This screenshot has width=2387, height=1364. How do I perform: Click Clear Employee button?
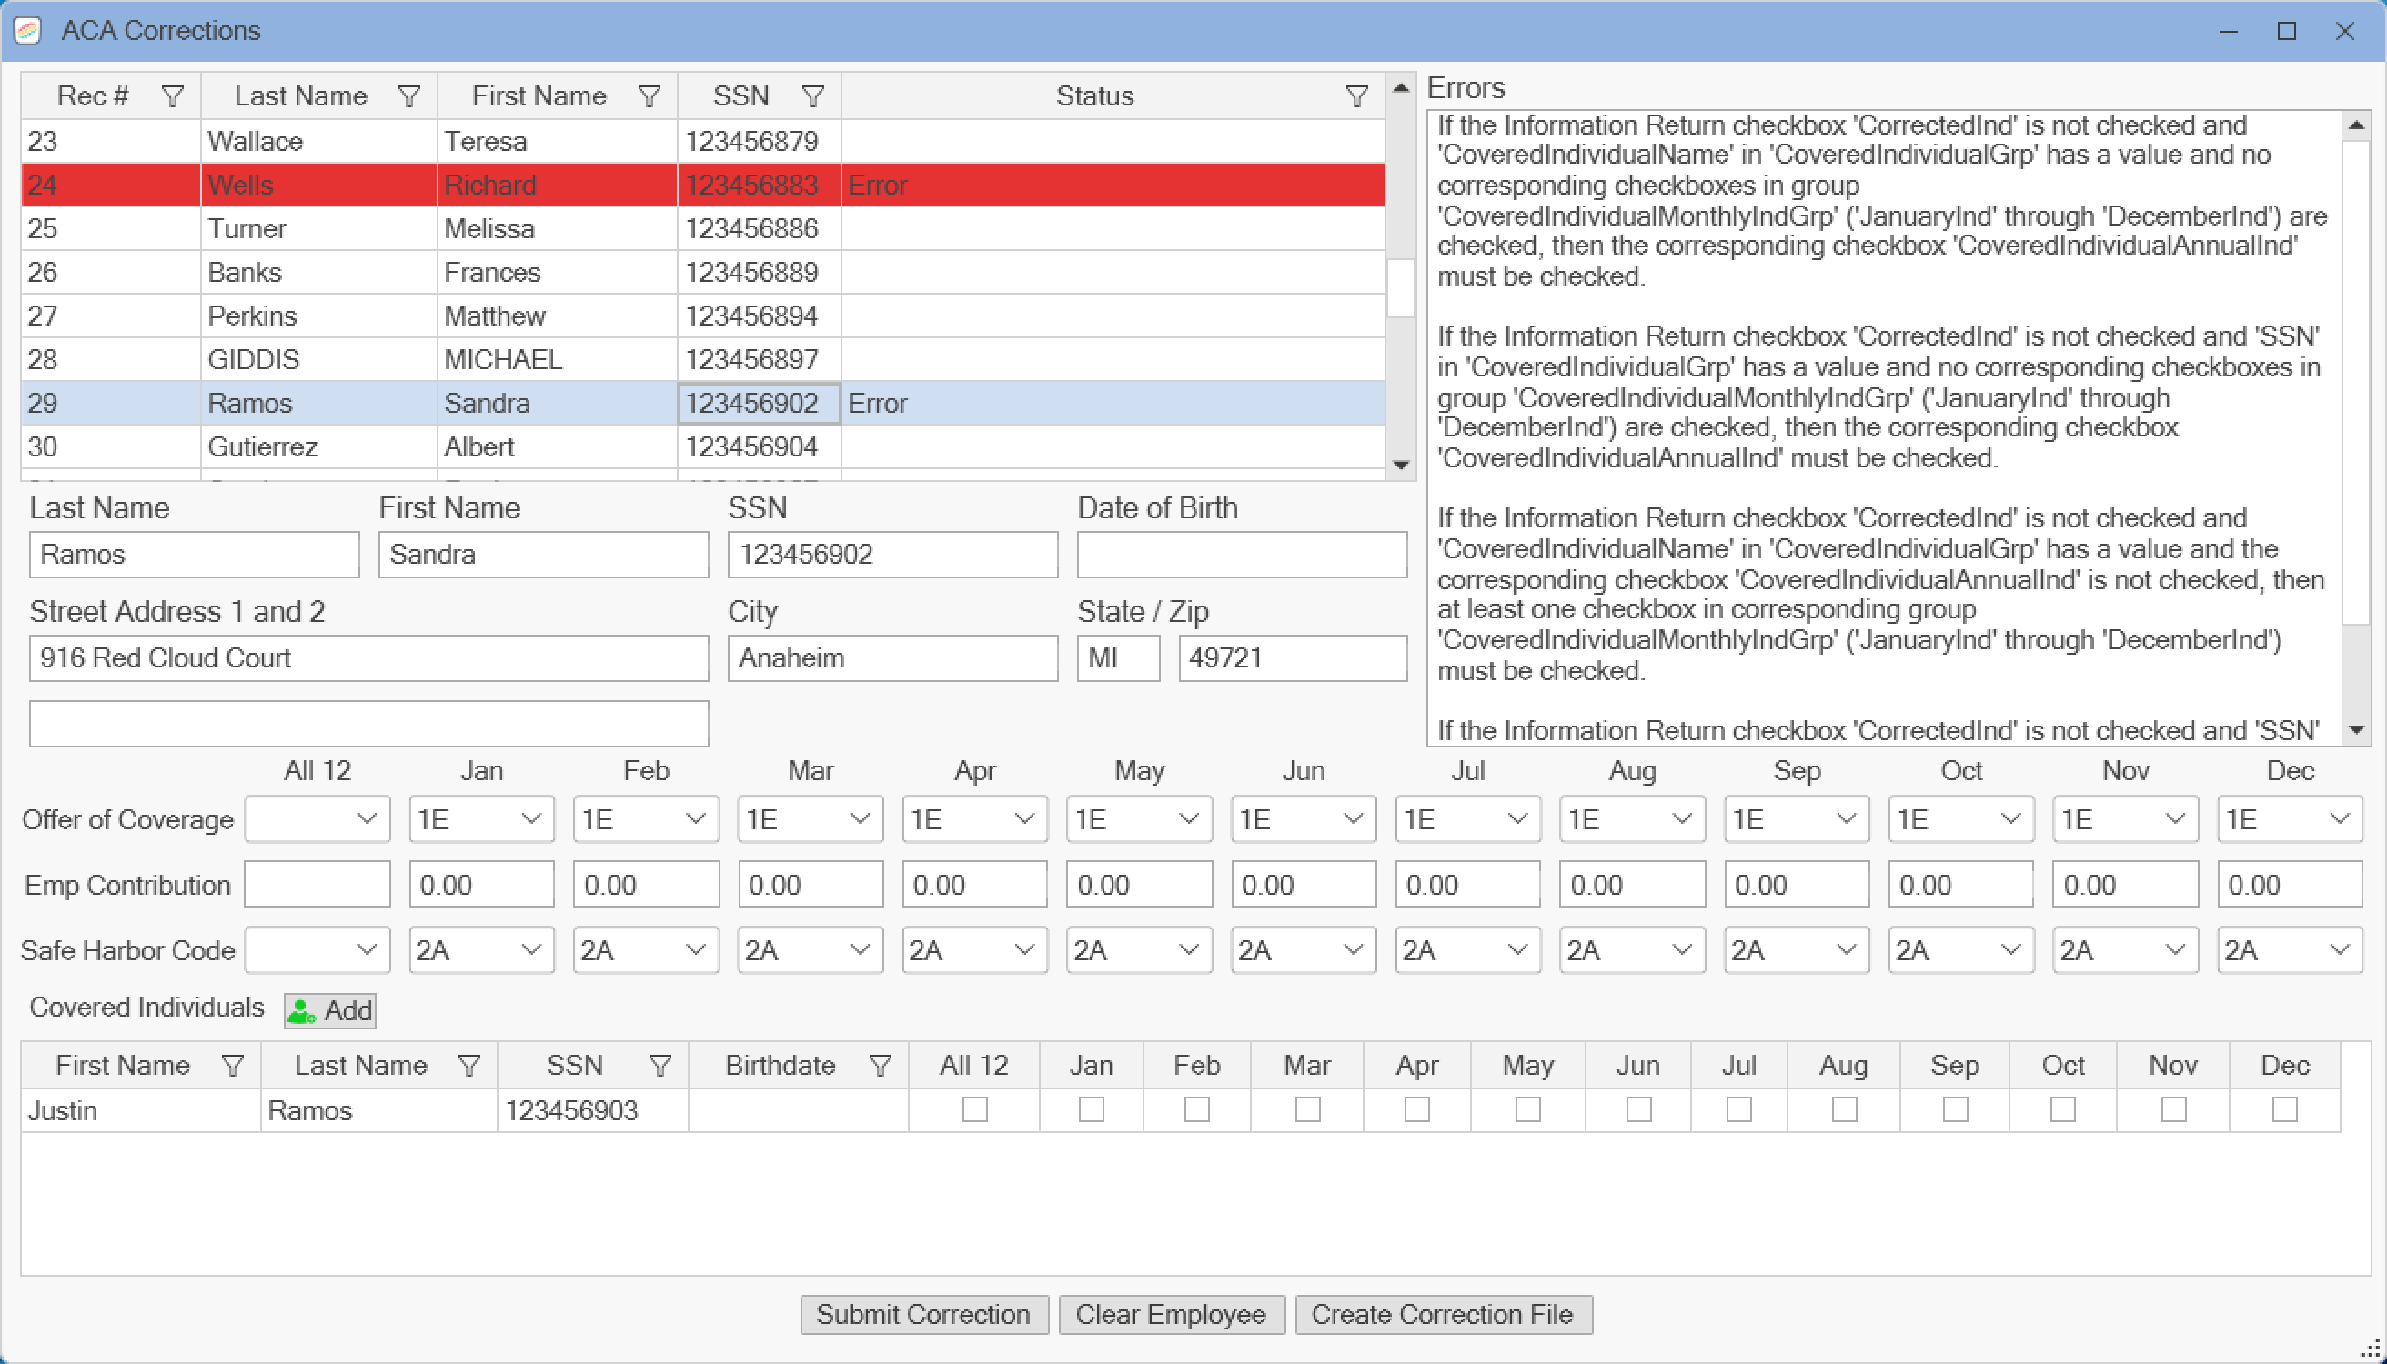click(1171, 1314)
